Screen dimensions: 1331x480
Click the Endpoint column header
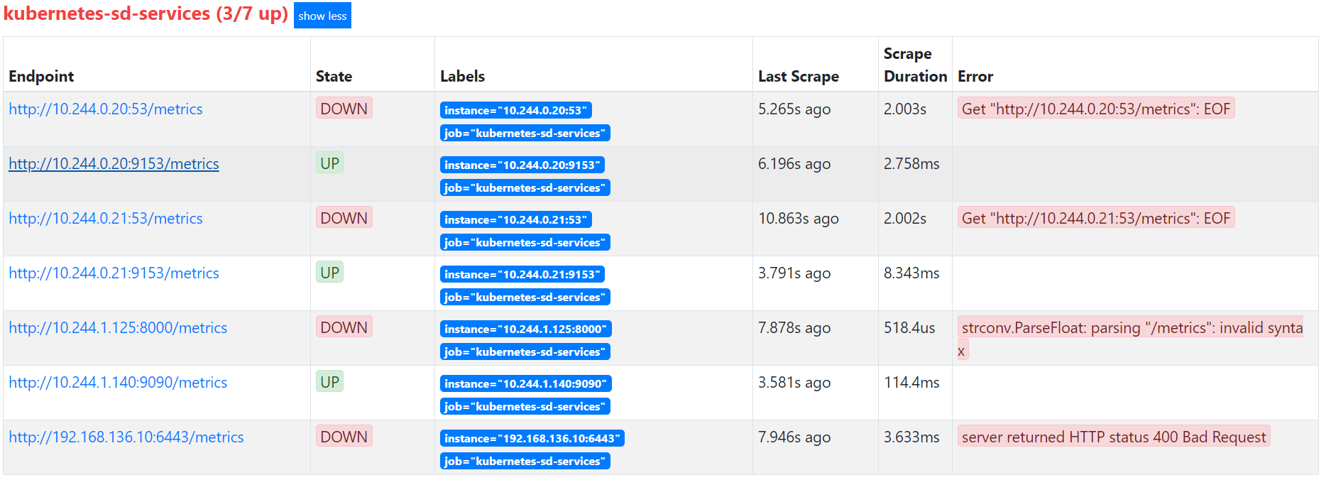pos(41,77)
